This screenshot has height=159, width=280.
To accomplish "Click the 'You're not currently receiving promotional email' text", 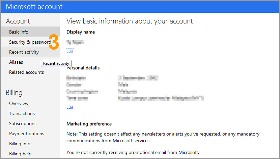I will 133,152.
